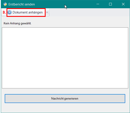Click the Erstbericht senden title text
The image size is (130, 113).
(22, 4)
